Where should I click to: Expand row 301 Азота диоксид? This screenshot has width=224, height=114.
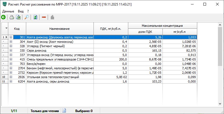[x=11, y=37]
